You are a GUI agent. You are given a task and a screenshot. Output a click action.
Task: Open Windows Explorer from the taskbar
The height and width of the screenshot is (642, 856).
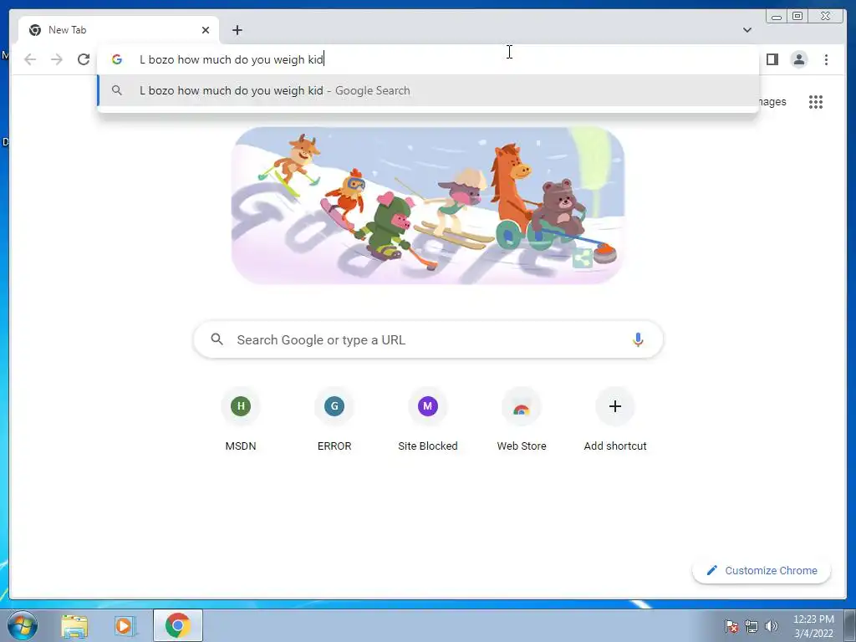[x=74, y=625]
